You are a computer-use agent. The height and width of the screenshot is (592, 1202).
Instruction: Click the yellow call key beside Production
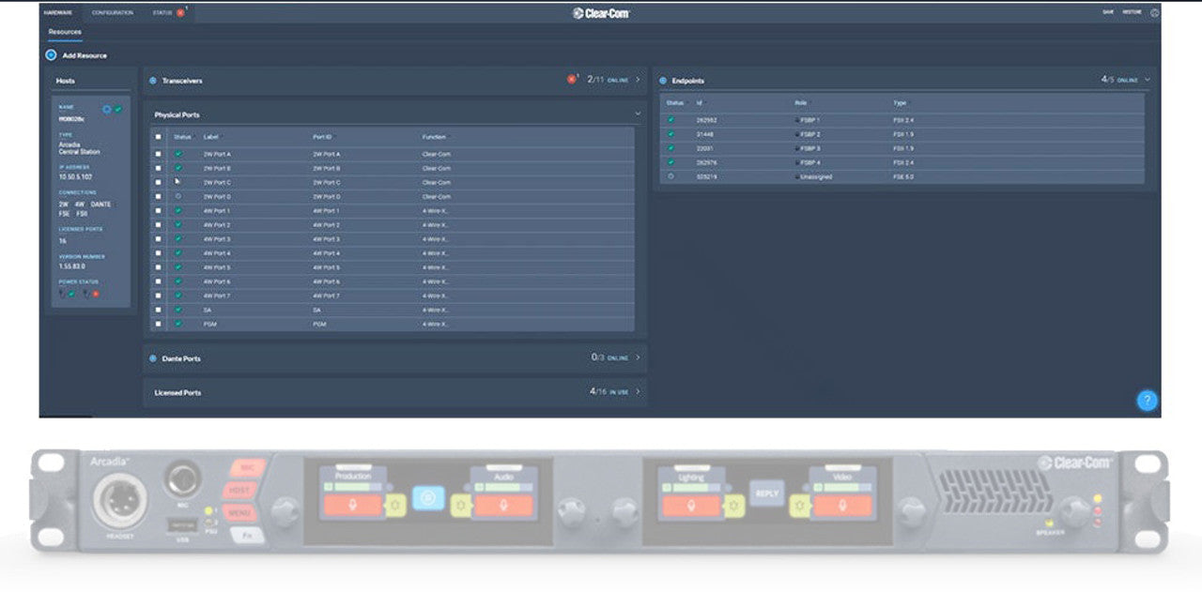394,507
